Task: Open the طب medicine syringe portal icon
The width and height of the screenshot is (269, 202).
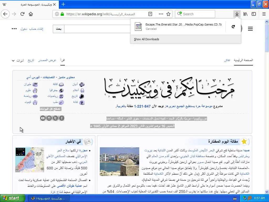Action: pyautogui.click(x=61, y=102)
